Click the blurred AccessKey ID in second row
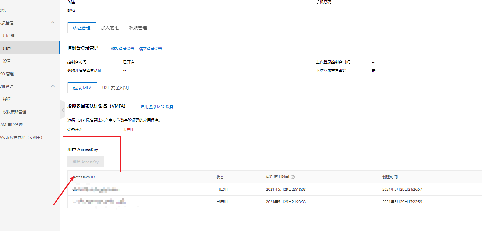Image resolution: width=482 pixels, height=233 pixels. point(99,202)
